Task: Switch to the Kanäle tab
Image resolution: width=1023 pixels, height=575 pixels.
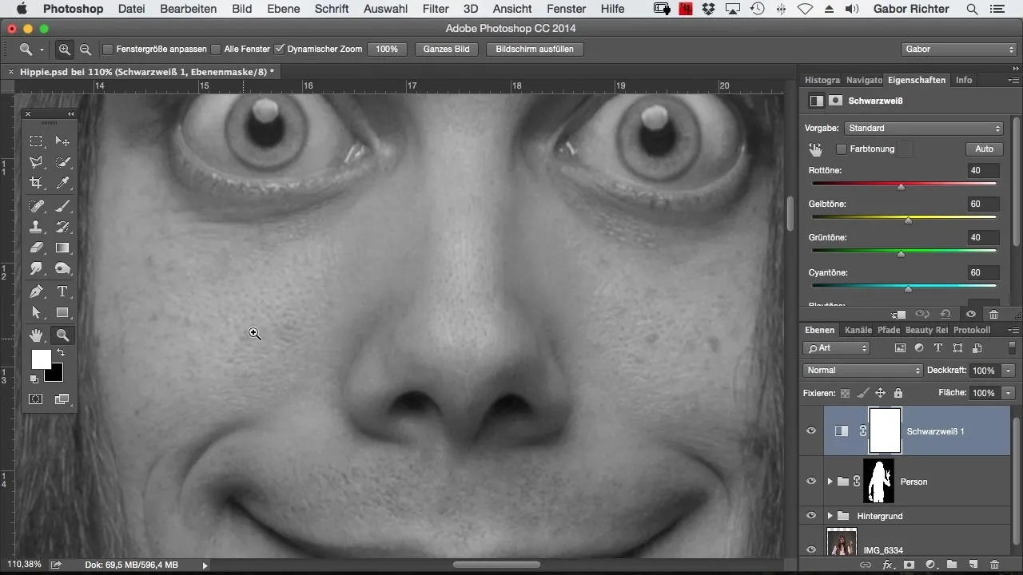Action: coord(858,330)
